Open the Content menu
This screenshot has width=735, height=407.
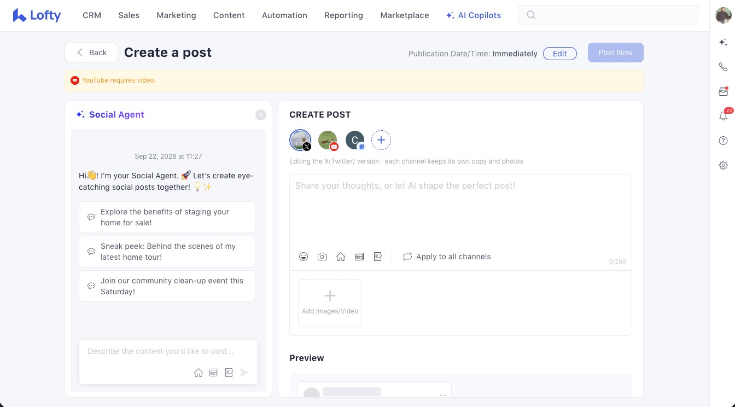[x=229, y=15]
